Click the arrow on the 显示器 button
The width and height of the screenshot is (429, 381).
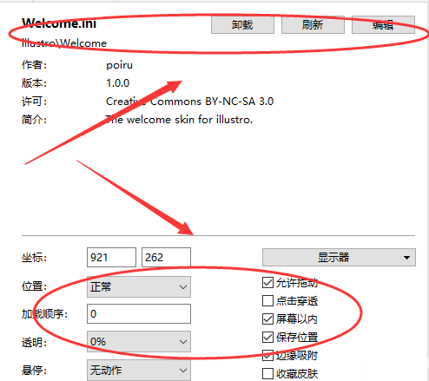pyautogui.click(x=406, y=258)
